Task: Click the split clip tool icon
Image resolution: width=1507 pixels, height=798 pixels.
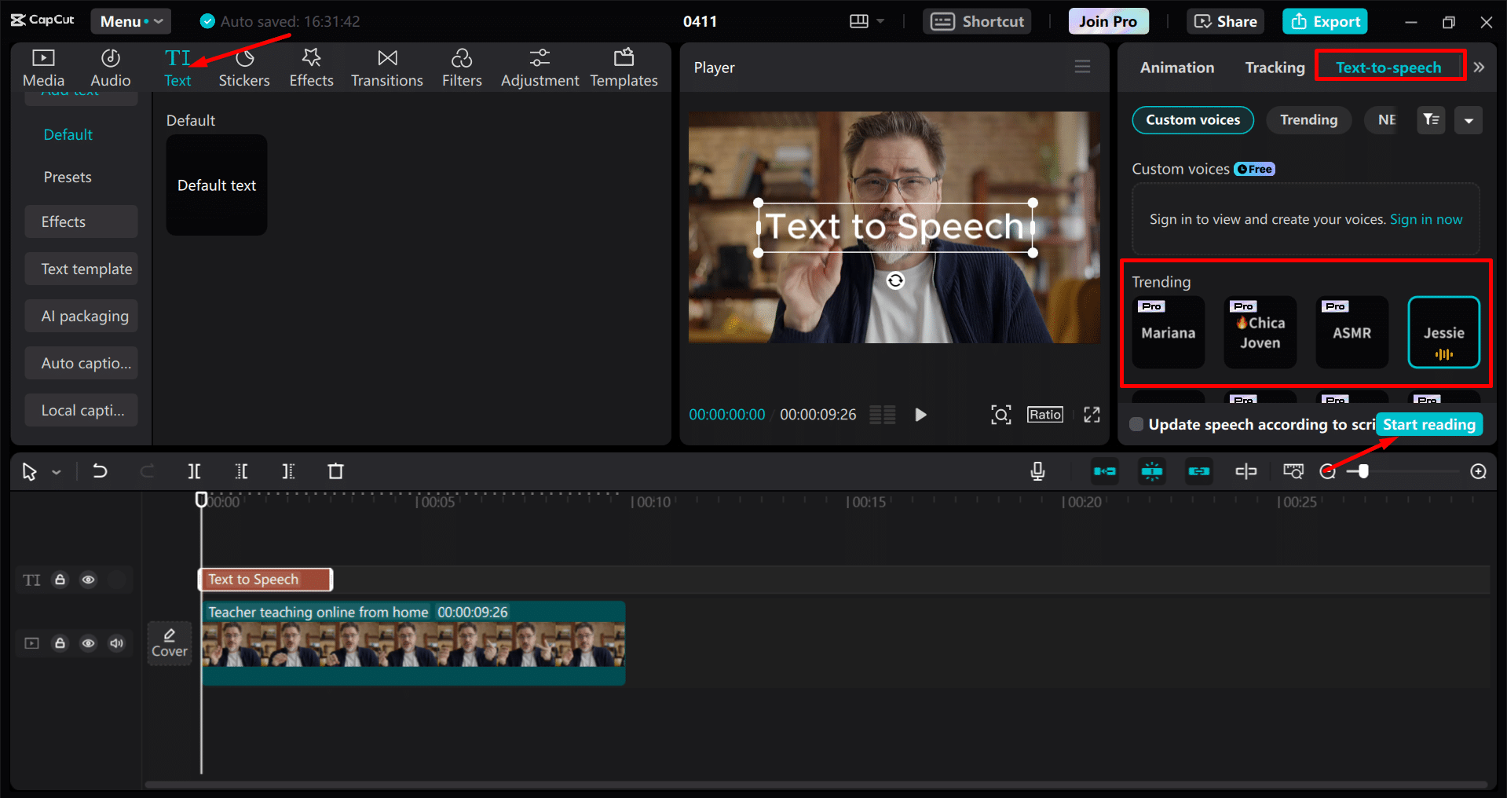Action: coord(194,471)
